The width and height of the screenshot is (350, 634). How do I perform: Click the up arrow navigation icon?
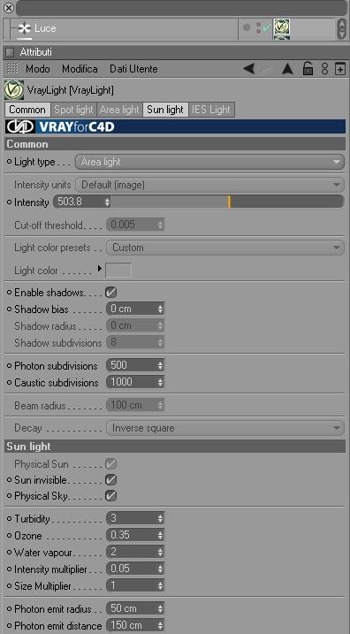coord(287,69)
